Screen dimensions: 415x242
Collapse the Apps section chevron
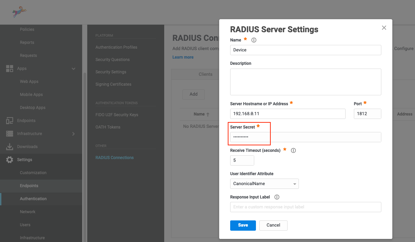pyautogui.click(x=74, y=69)
